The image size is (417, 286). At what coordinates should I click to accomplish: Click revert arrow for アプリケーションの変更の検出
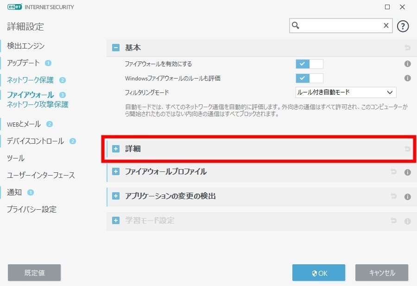point(393,196)
